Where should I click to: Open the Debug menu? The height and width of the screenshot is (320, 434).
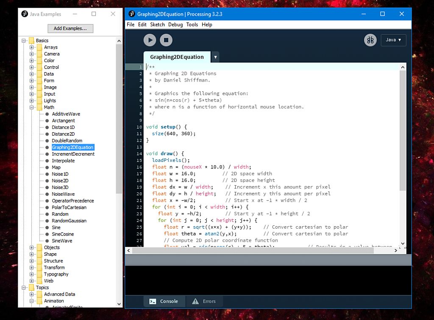coord(175,25)
